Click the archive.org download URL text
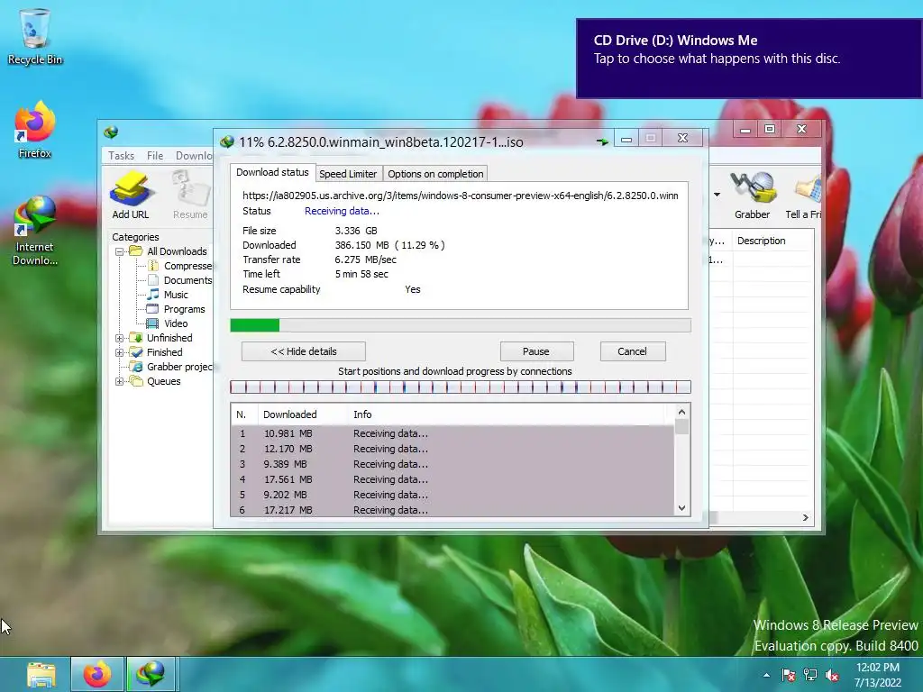Image resolution: width=923 pixels, height=692 pixels. point(461,196)
